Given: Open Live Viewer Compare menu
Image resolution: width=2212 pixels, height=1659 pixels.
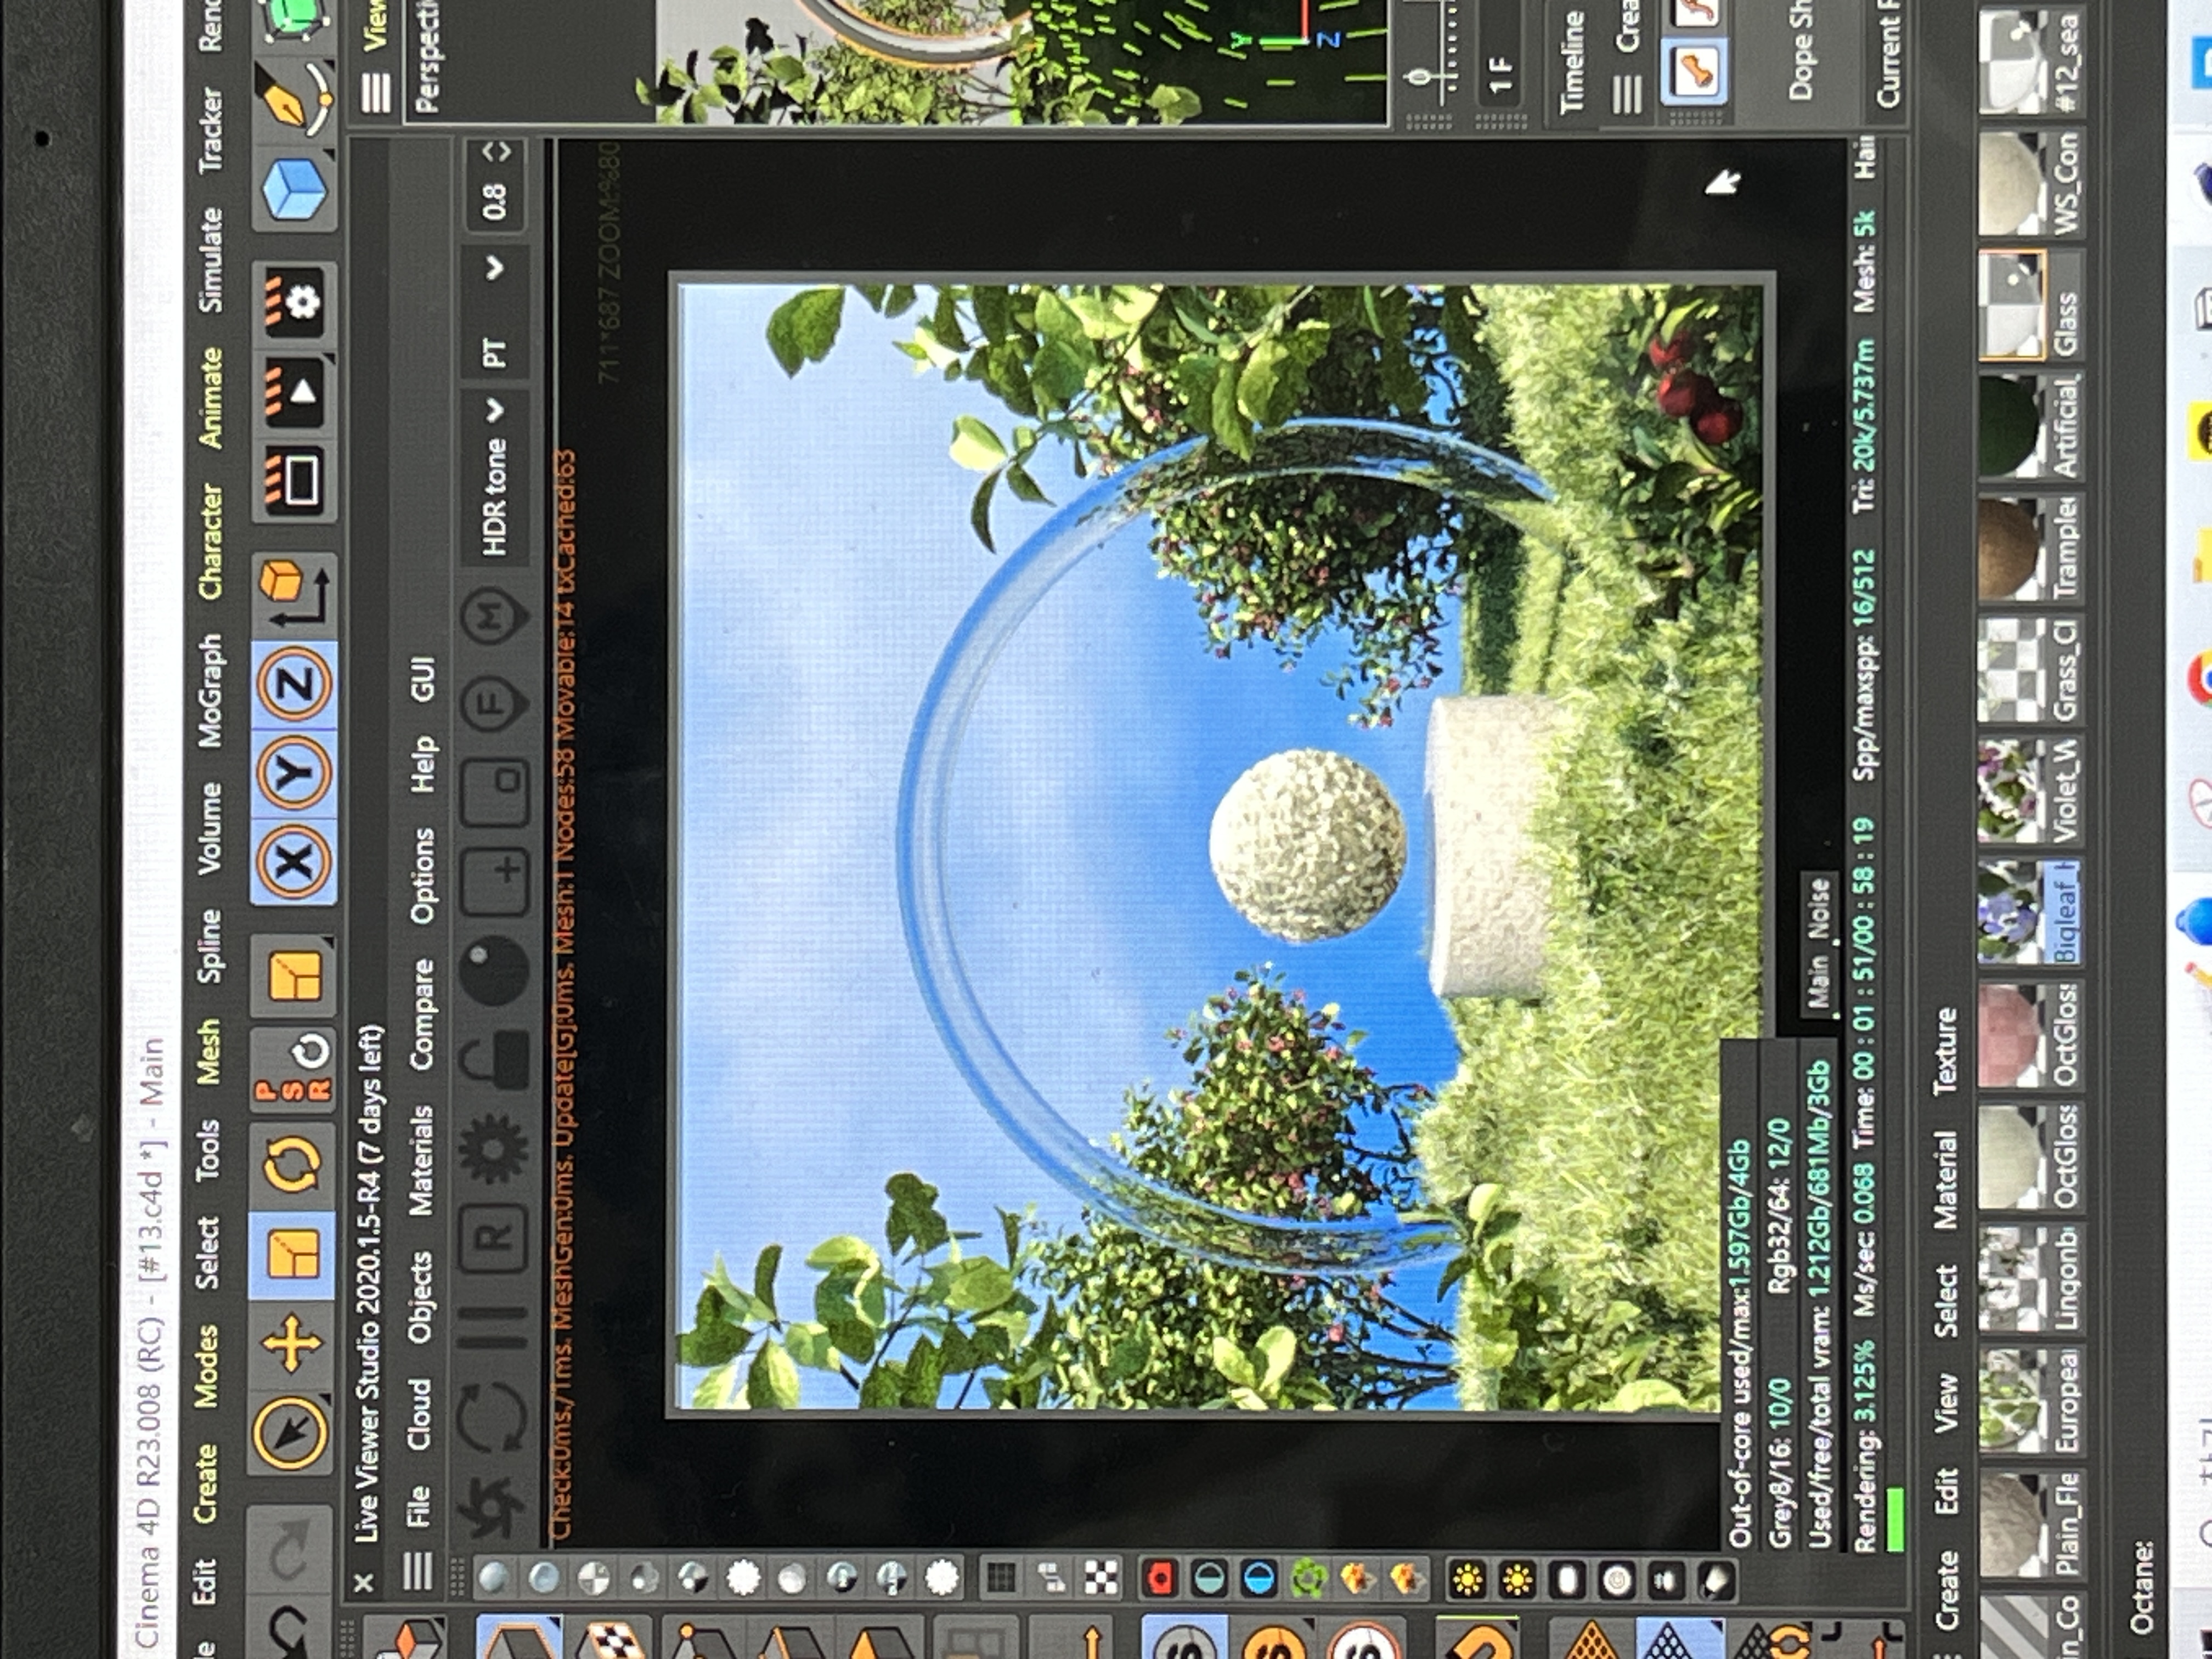Looking at the screenshot, I should point(422,1013).
